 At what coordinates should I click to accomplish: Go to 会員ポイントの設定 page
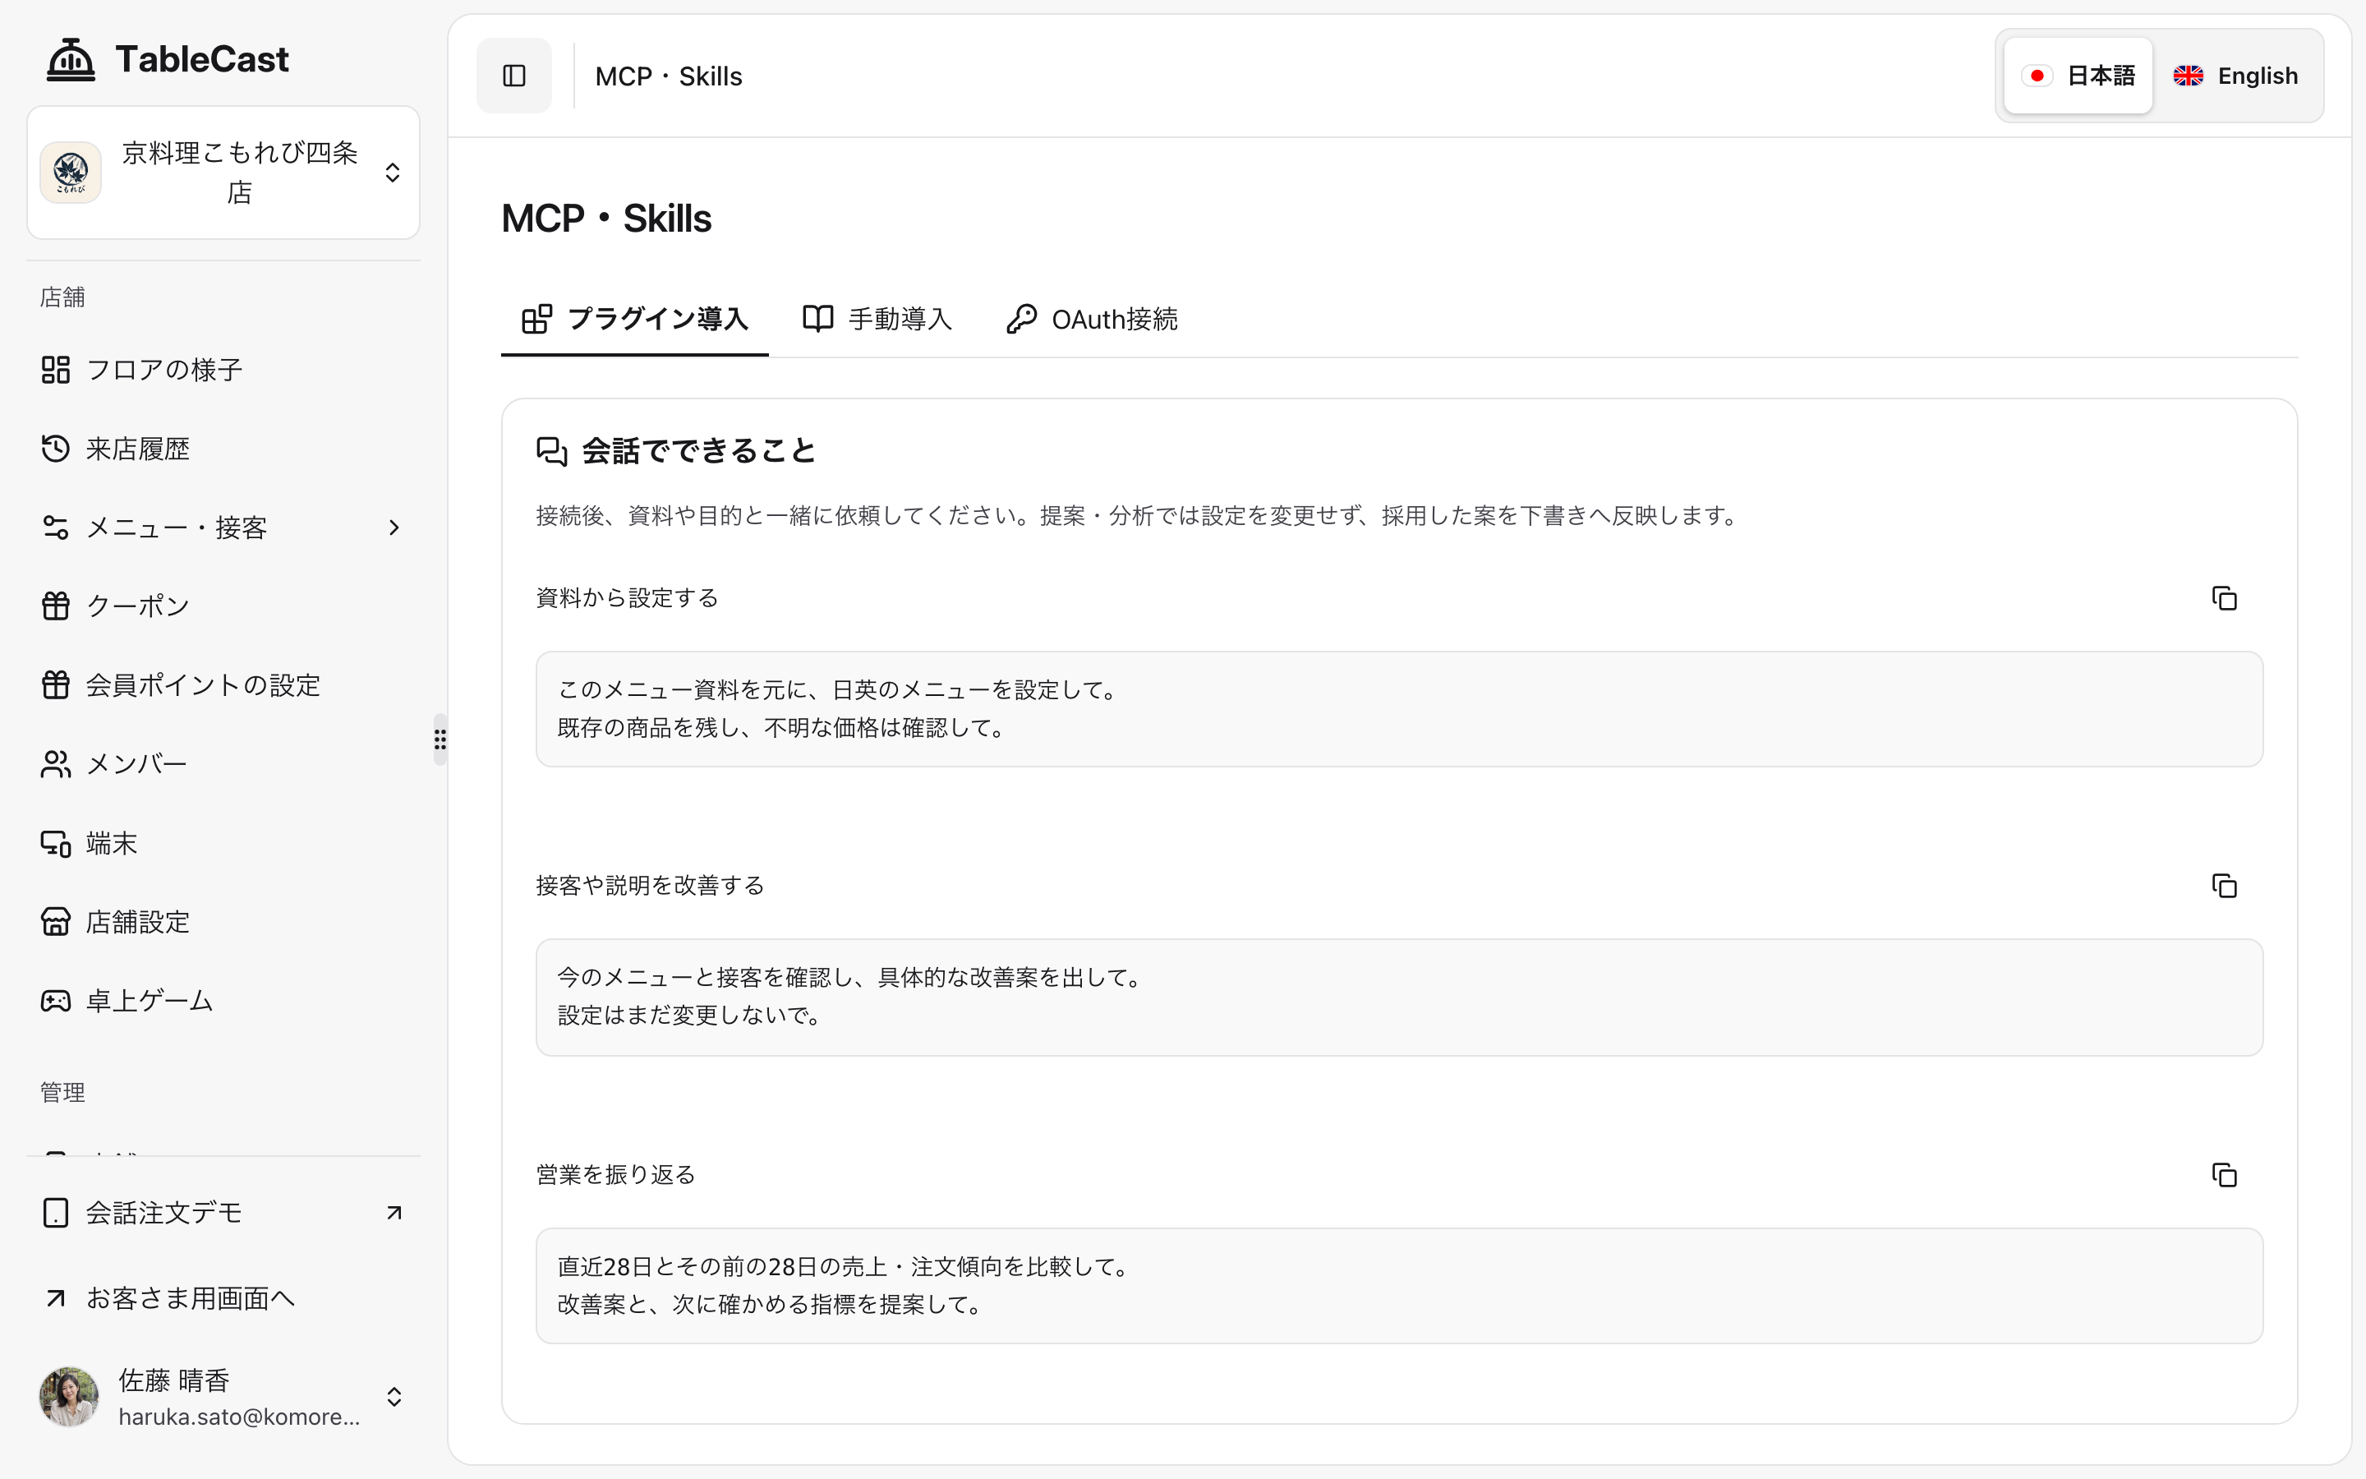223,684
